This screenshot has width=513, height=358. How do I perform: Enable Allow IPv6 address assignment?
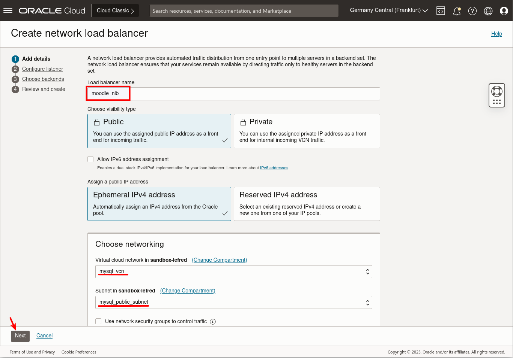pyautogui.click(x=90, y=159)
